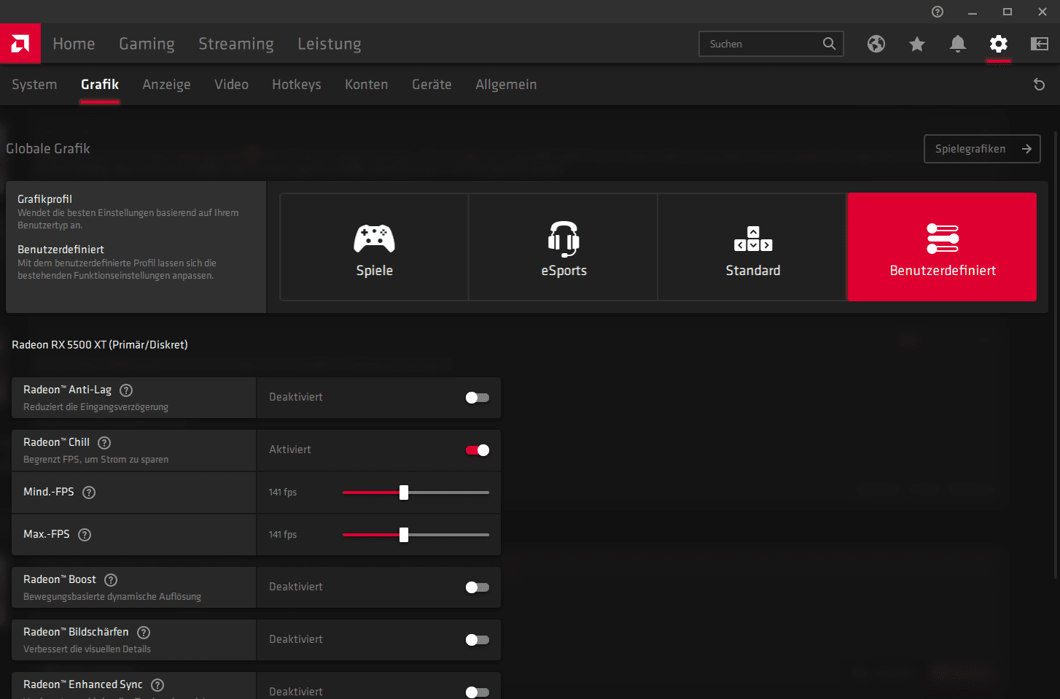This screenshot has width=1060, height=699.
Task: Minimize the Radeon Software window
Action: point(973,12)
